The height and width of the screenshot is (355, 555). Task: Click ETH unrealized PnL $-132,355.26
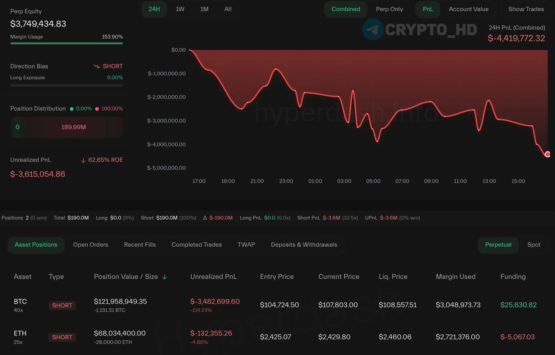tap(211, 333)
